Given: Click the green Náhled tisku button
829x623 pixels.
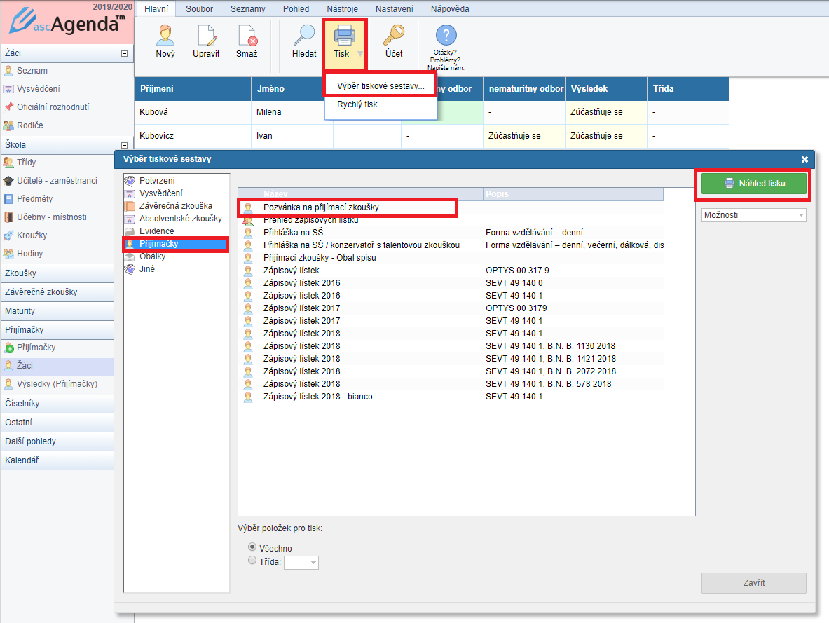Looking at the screenshot, I should tap(754, 184).
